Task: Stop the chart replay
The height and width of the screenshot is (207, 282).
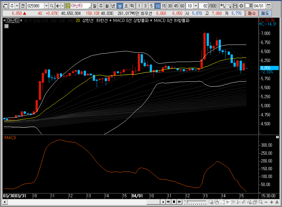Action: click(x=174, y=202)
